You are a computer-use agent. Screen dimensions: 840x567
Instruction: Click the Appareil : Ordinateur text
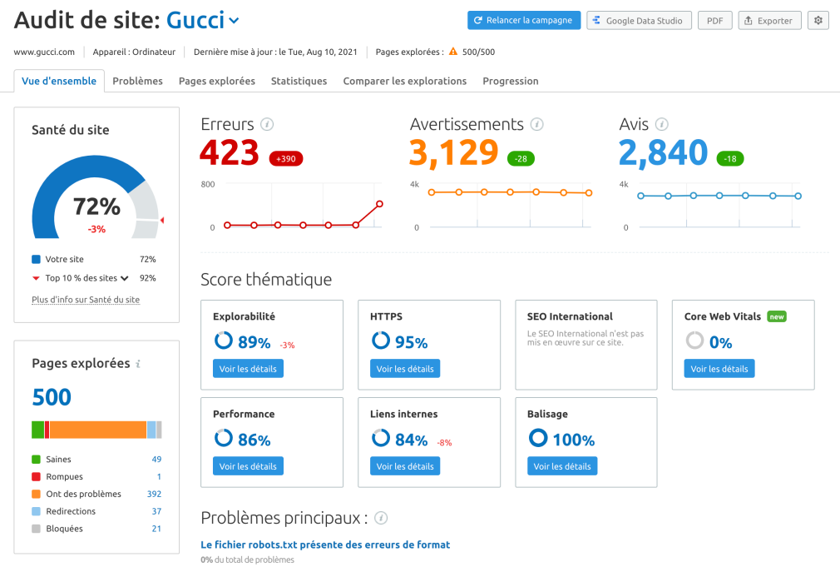(x=134, y=52)
